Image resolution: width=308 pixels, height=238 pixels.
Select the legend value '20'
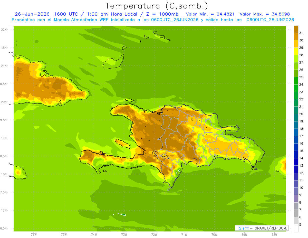pyautogui.click(x=301, y=114)
